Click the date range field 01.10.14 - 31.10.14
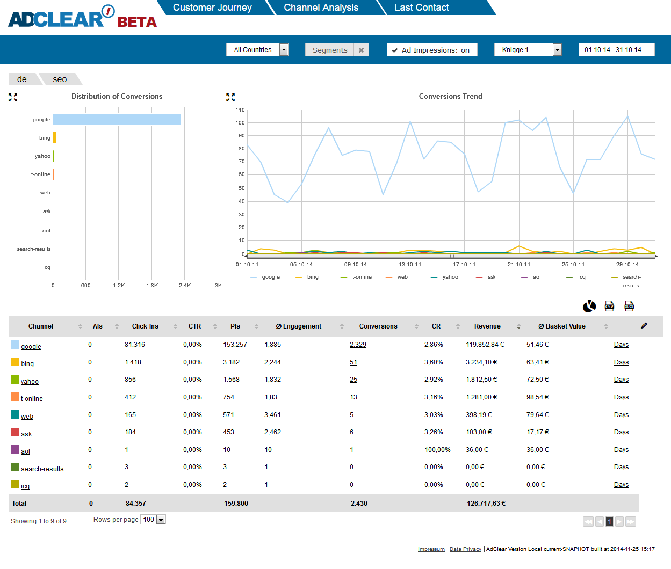This screenshot has width=671, height=569. tap(616, 50)
